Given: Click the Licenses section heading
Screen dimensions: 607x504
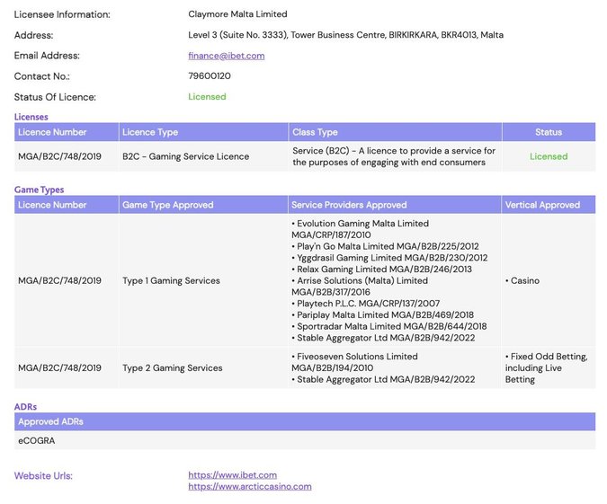Looking at the screenshot, I should point(31,117).
